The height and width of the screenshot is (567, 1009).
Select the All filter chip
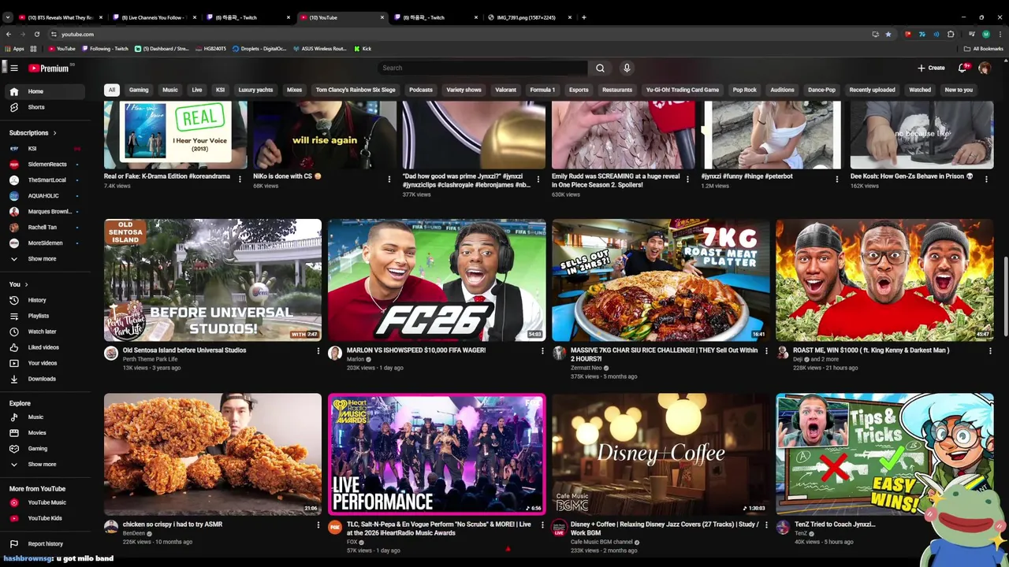(112, 90)
